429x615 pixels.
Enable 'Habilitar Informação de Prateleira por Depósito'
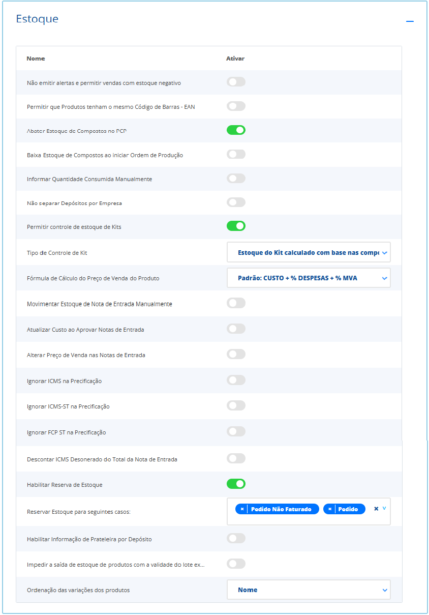pyautogui.click(x=236, y=538)
